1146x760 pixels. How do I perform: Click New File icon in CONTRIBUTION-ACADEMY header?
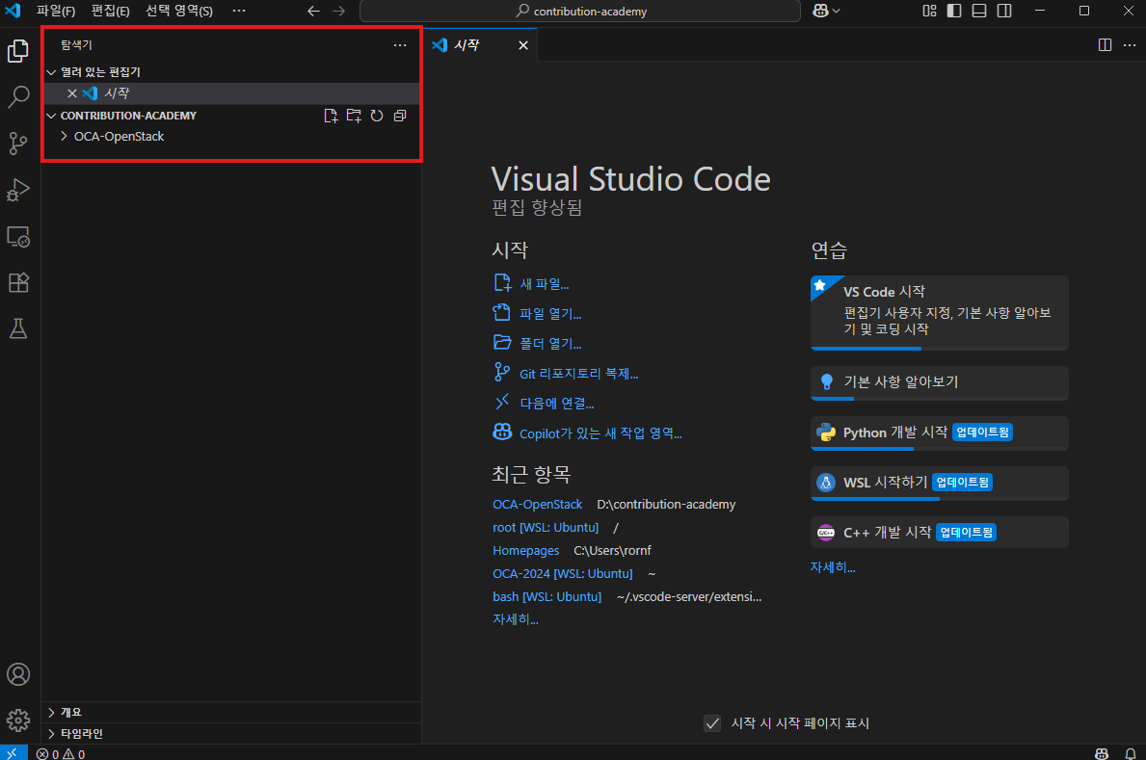332,116
